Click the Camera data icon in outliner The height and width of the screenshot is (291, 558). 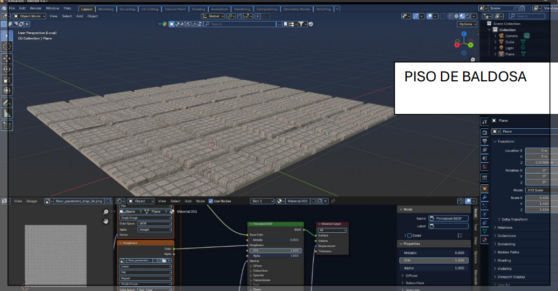(x=527, y=36)
